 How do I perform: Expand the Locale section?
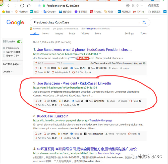8,72
